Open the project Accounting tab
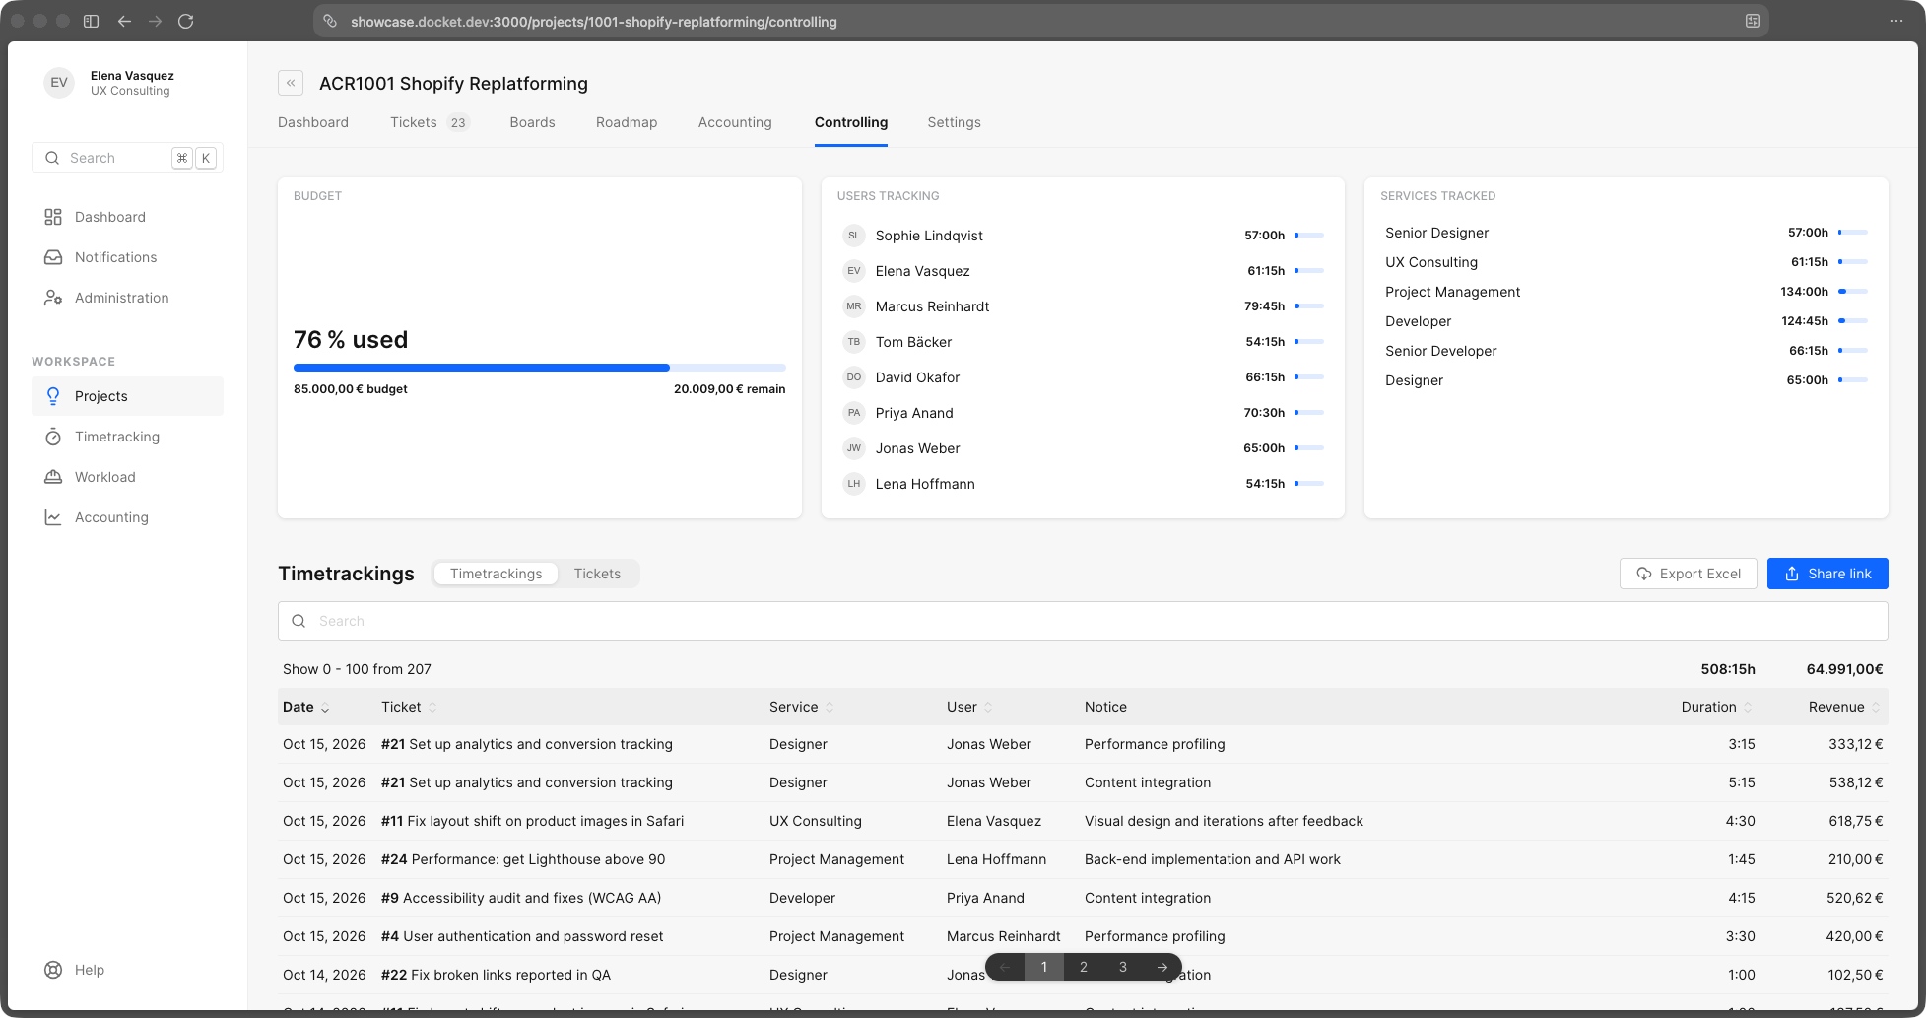Image resolution: width=1926 pixels, height=1018 pixels. pyautogui.click(x=735, y=122)
